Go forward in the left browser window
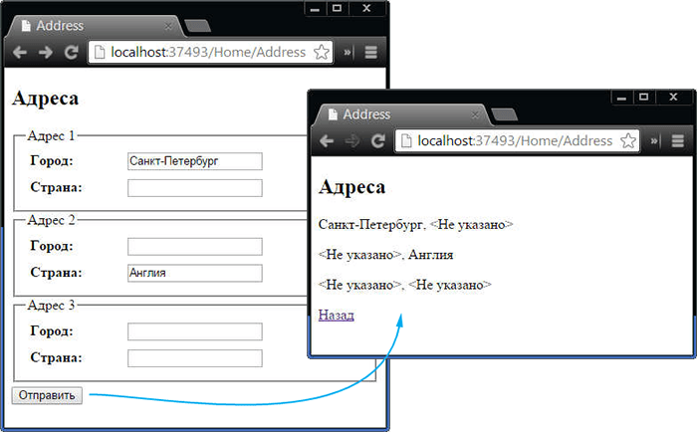This screenshot has height=432, width=697. tap(46, 53)
